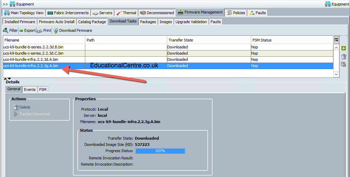Click the Filter toolbar label
The image size is (350, 177).
pyautogui.click(x=14, y=30)
